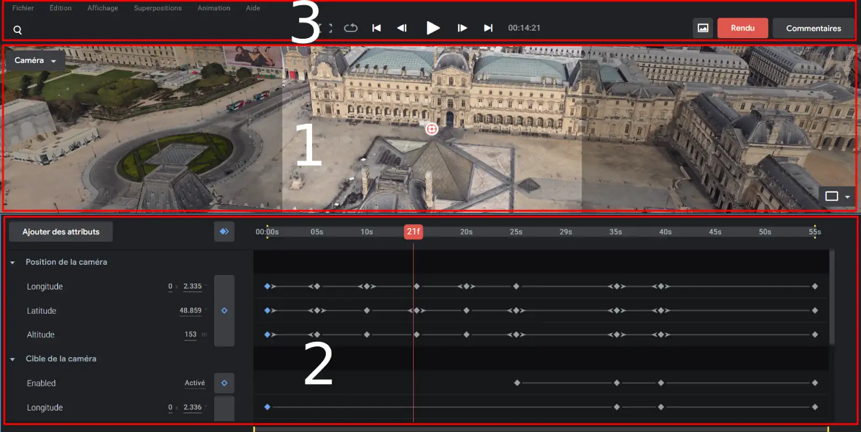The width and height of the screenshot is (861, 432).
Task: Open the Affichage menu
Action: [102, 8]
